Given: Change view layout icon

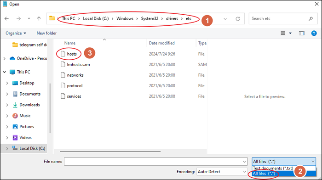Looking at the screenshot, I should pos(283,33).
